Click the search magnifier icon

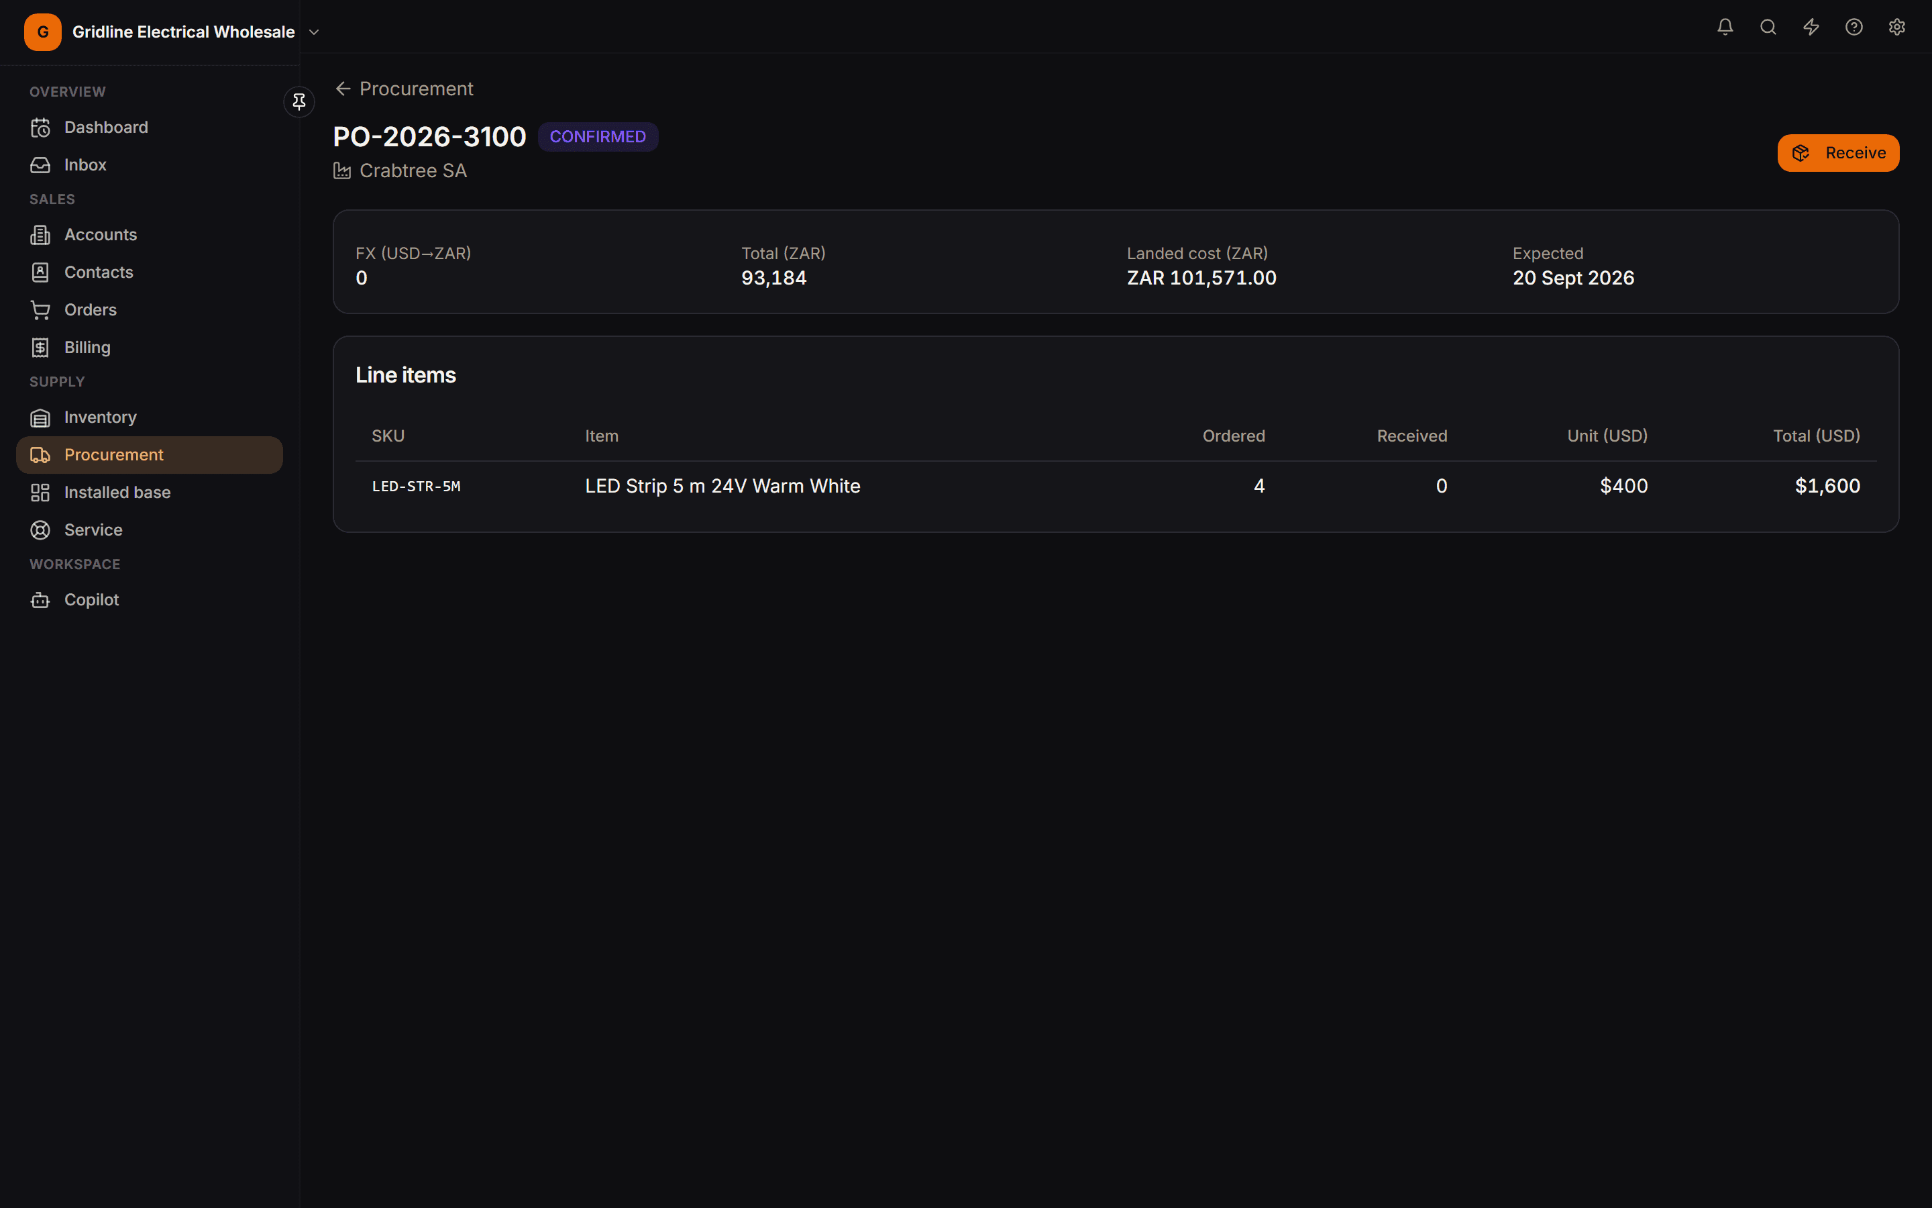point(1768,27)
